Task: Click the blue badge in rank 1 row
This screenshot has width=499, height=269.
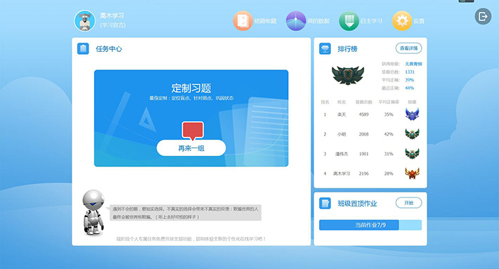Action: (x=412, y=114)
